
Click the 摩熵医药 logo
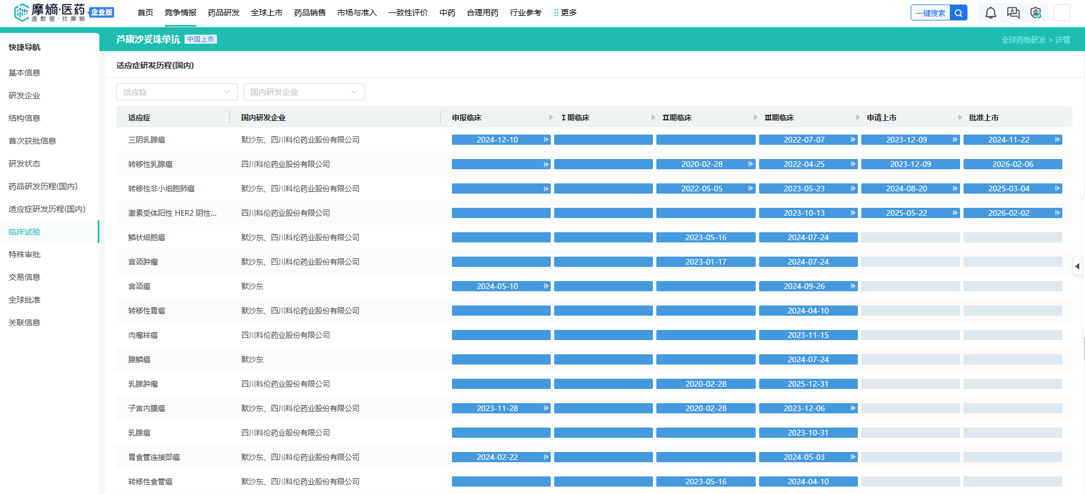(x=50, y=12)
